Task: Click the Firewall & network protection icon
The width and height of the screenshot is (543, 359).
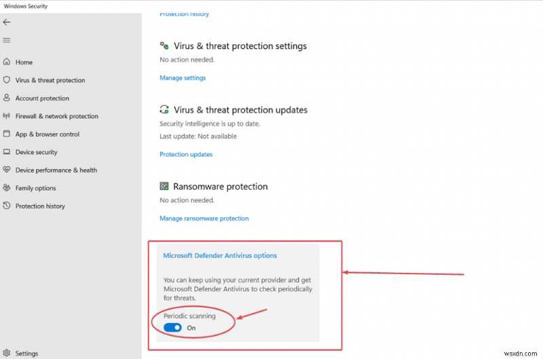Action: [7, 116]
